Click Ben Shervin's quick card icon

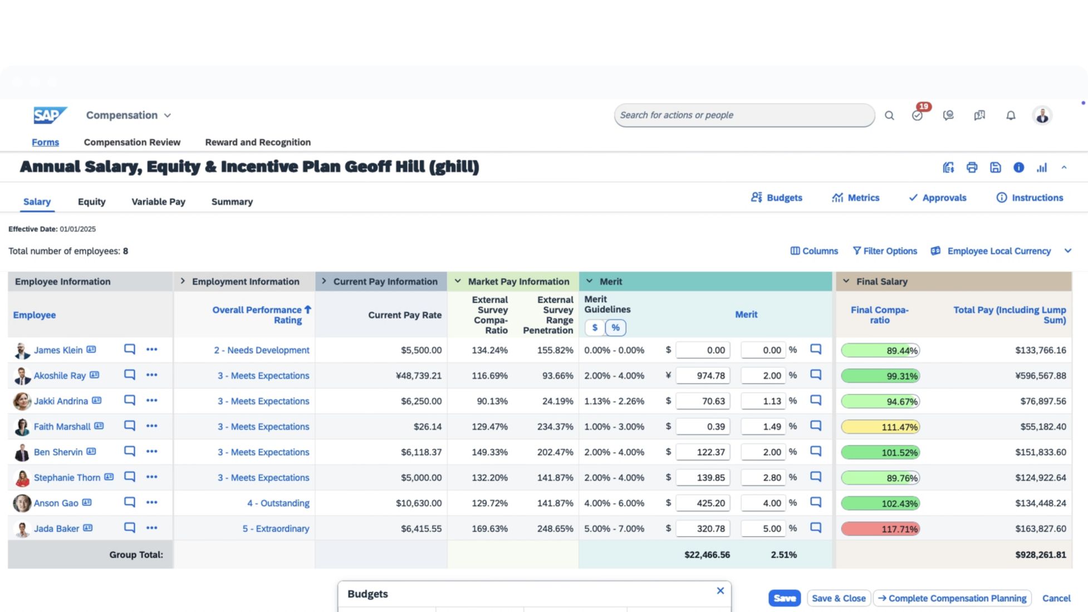click(91, 452)
